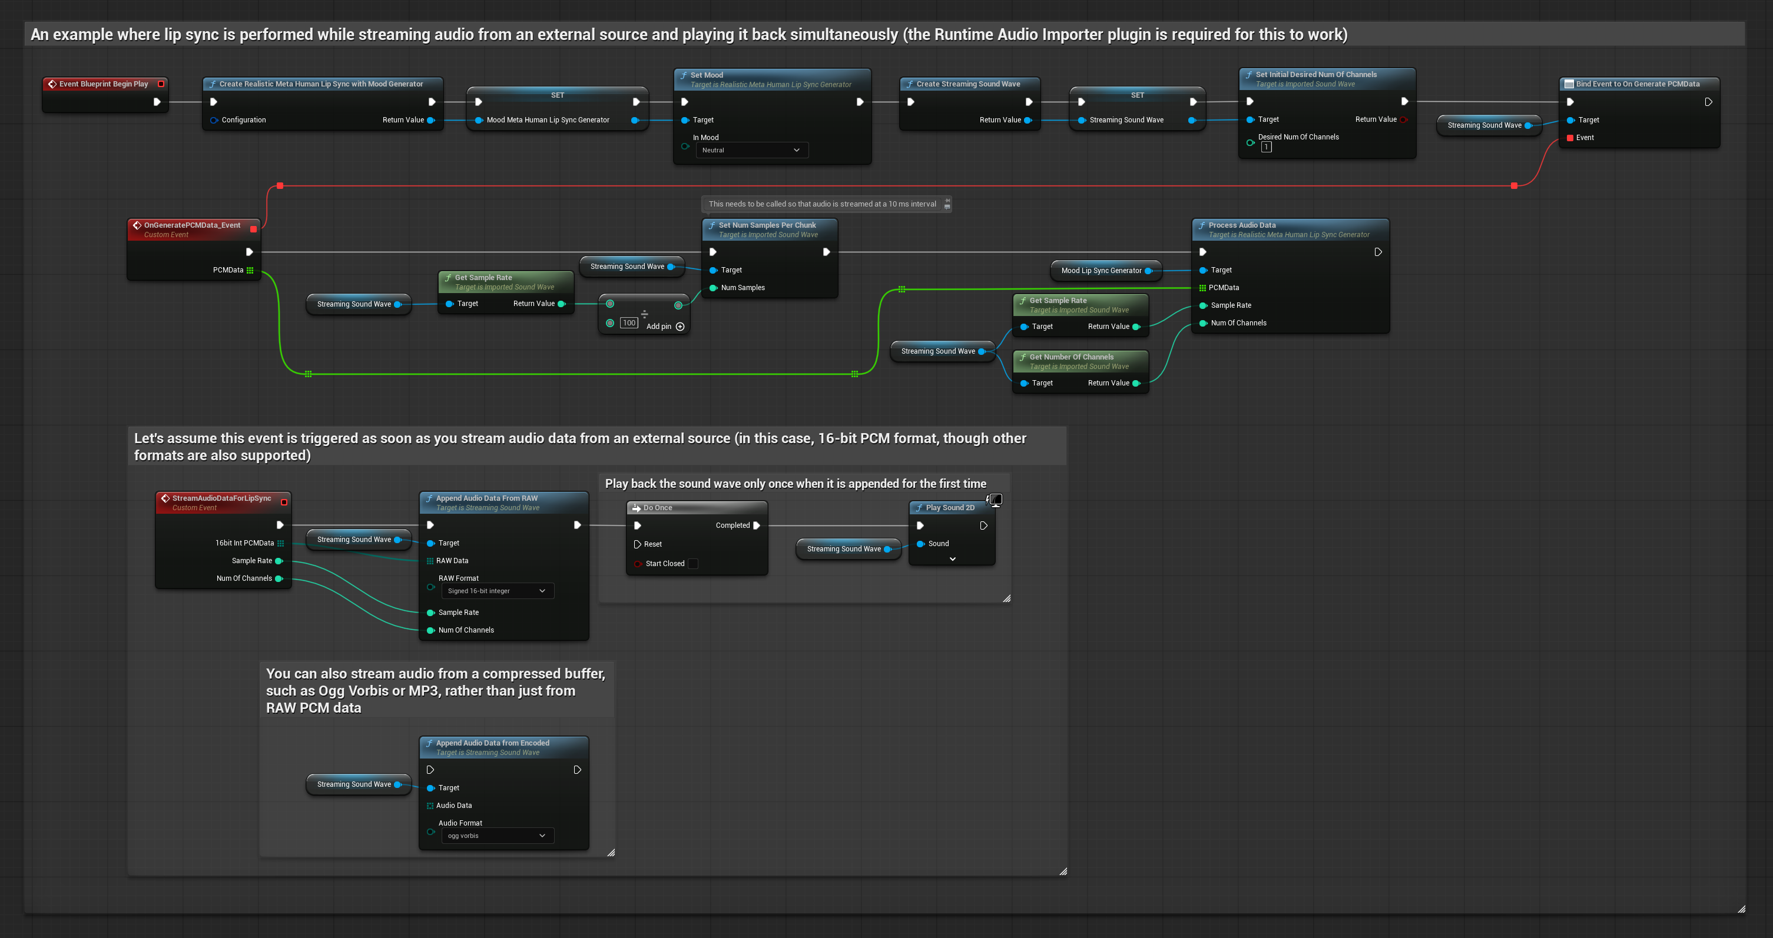This screenshot has height=938, width=1773.
Task: Click the Do Once macro node icon
Action: point(637,508)
